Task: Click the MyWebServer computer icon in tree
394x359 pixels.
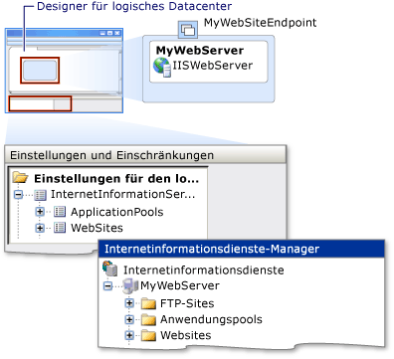Action: pyautogui.click(x=130, y=285)
